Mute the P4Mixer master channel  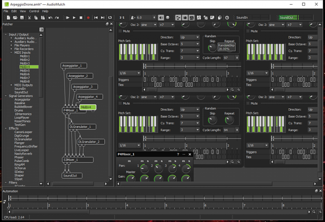[130, 161]
